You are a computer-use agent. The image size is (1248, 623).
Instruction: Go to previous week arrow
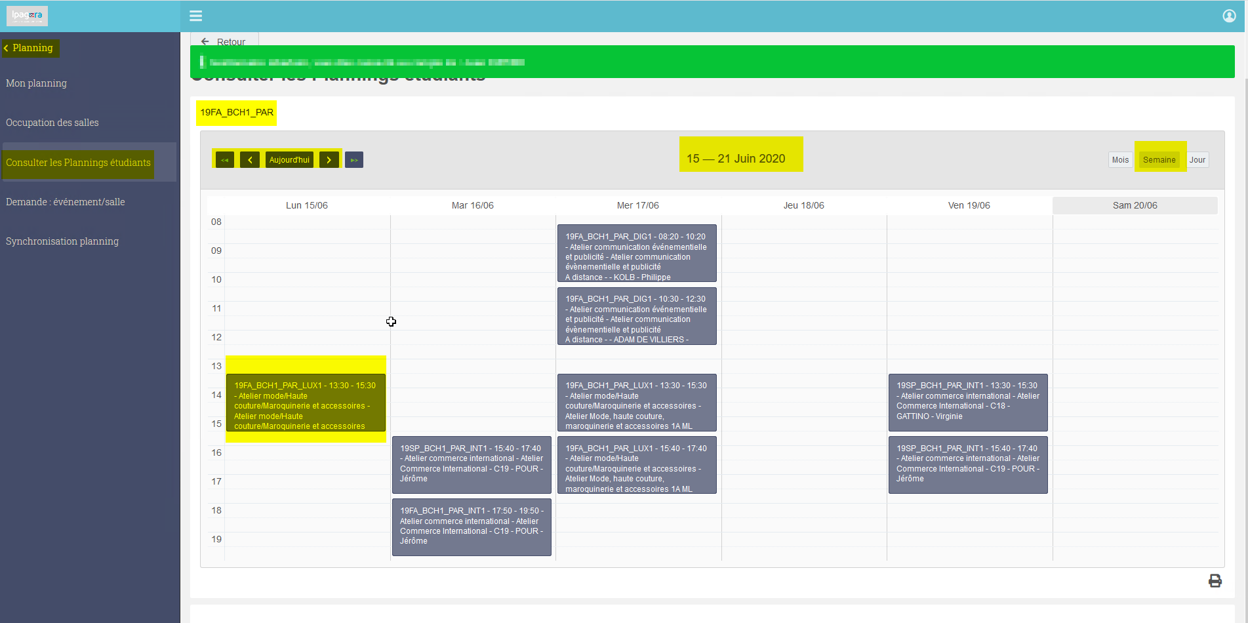(250, 160)
